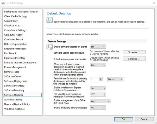This screenshot has height=124, width=157.
Task: Select the highlighted Software Updates section
Action: 22,95
